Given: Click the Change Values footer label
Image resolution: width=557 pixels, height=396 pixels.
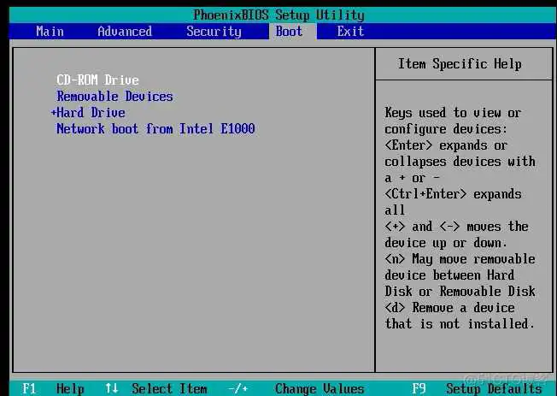Looking at the screenshot, I should (320, 388).
